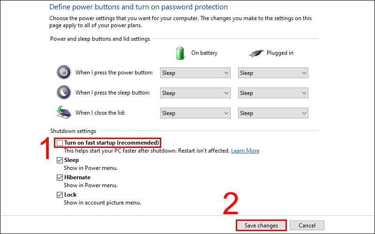Viewport: 375px width, 234px height.
Task: Open power button Plugged in dropdown
Action: pos(273,73)
